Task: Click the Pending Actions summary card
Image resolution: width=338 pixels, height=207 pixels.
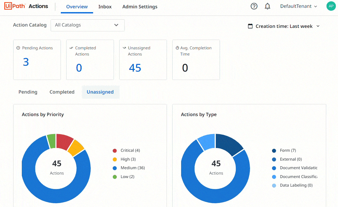Action: click(x=37, y=60)
